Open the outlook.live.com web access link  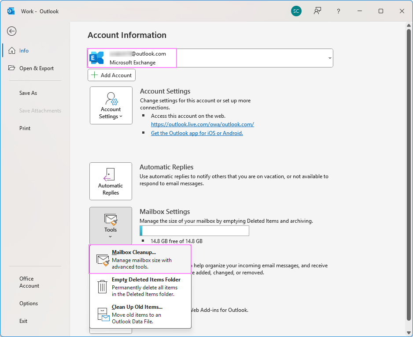click(x=202, y=124)
